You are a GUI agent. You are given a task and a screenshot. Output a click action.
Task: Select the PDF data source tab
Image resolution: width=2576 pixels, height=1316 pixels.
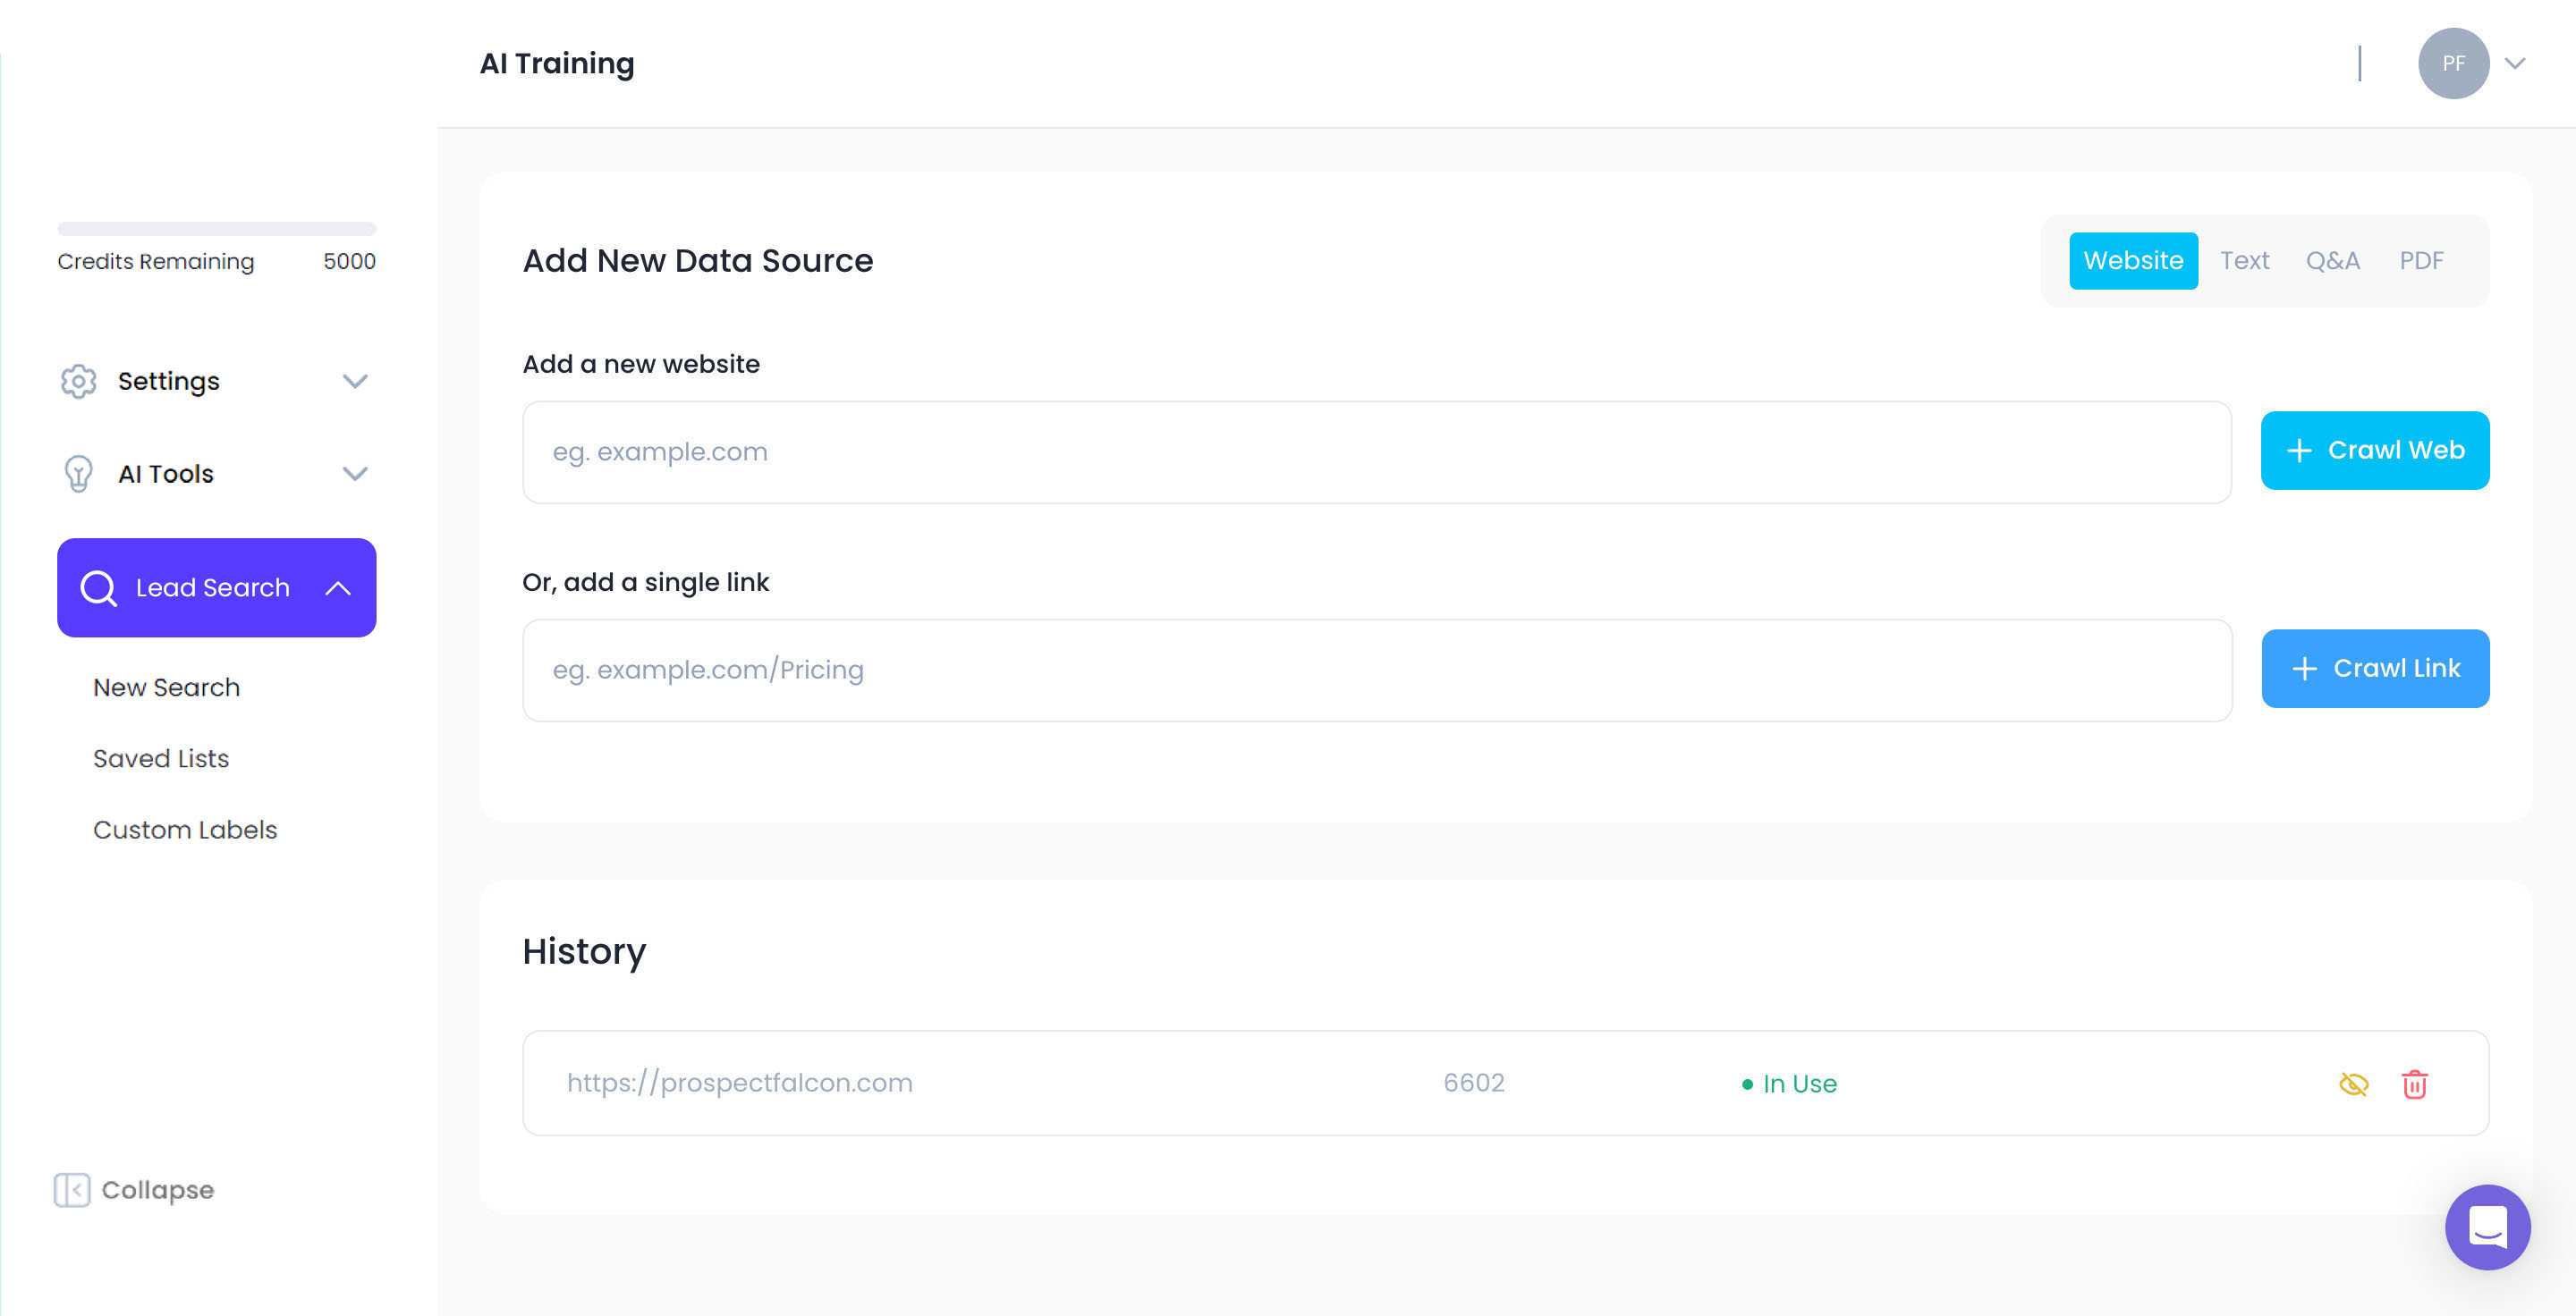pyautogui.click(x=2421, y=261)
